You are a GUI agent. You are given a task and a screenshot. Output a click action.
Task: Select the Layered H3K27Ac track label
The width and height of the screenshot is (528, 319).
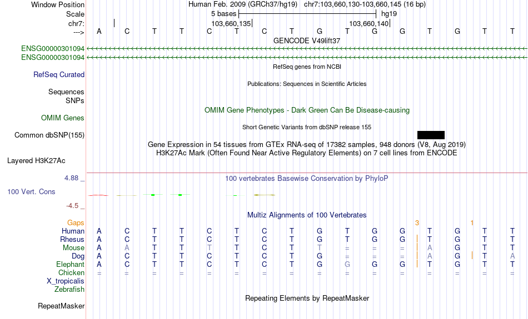coord(36,161)
